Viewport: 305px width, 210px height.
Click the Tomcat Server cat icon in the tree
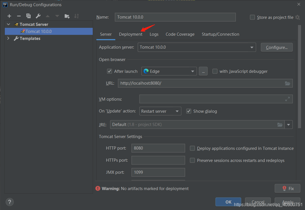pos(16,24)
